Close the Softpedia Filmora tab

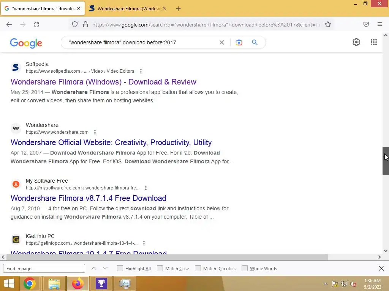164,8
